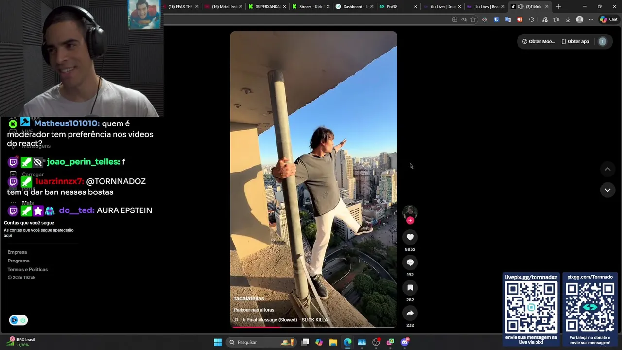The width and height of the screenshot is (622, 350).
Task: Click the Obter app button
Action: point(575,41)
